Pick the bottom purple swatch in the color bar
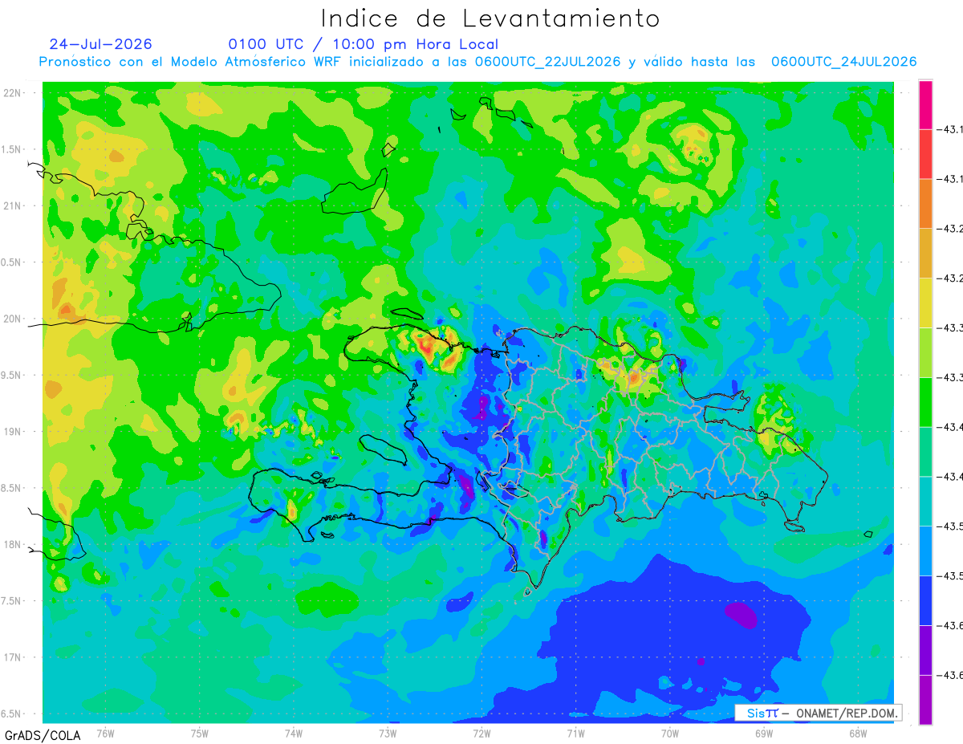This screenshot has height=744, width=963. click(925, 700)
